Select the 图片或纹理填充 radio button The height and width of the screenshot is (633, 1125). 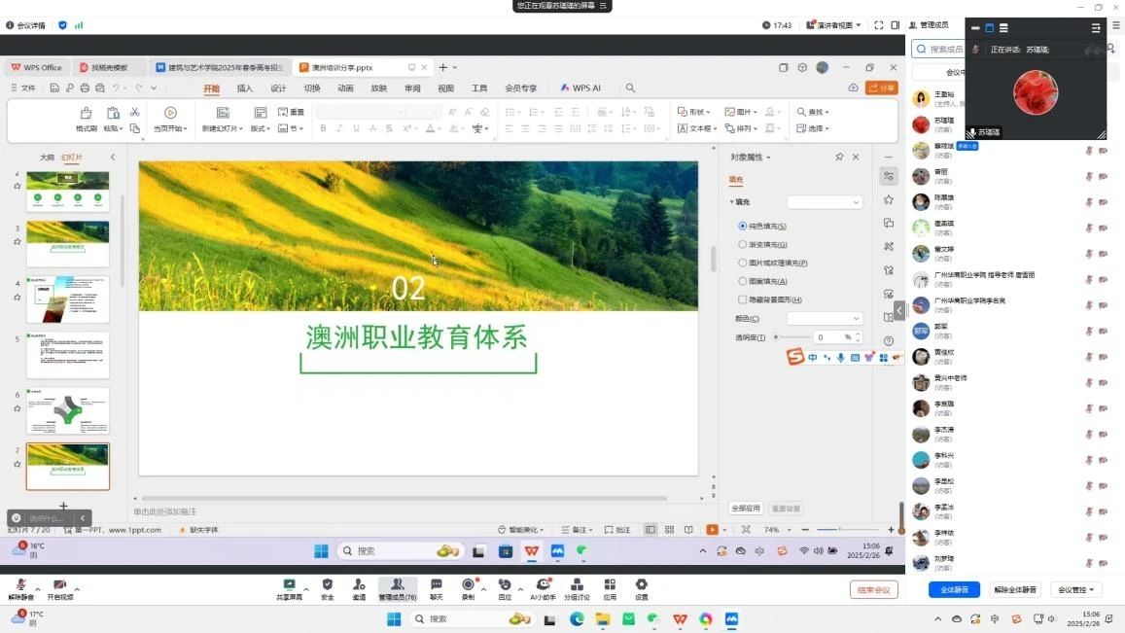pos(743,264)
